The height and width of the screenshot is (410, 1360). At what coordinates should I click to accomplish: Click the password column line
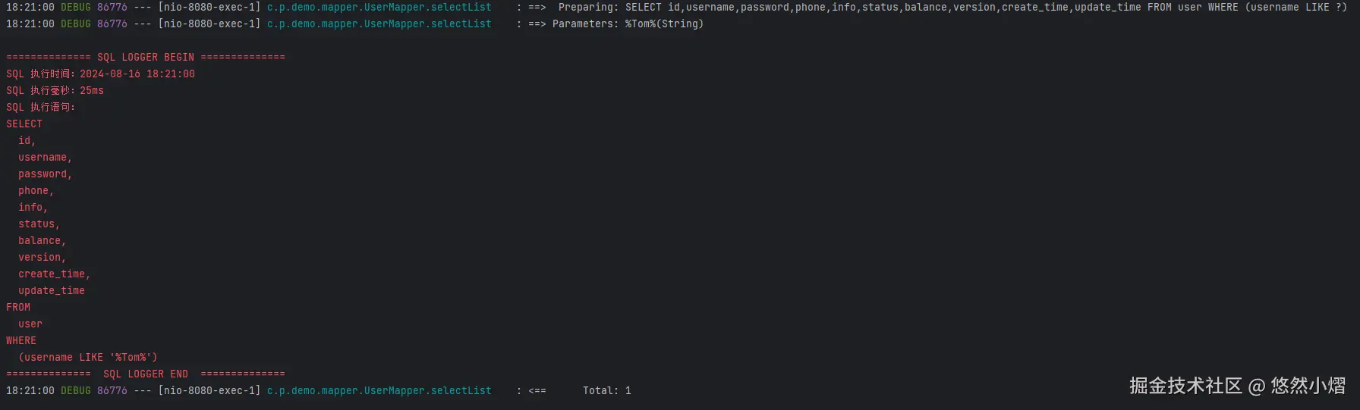45,174
